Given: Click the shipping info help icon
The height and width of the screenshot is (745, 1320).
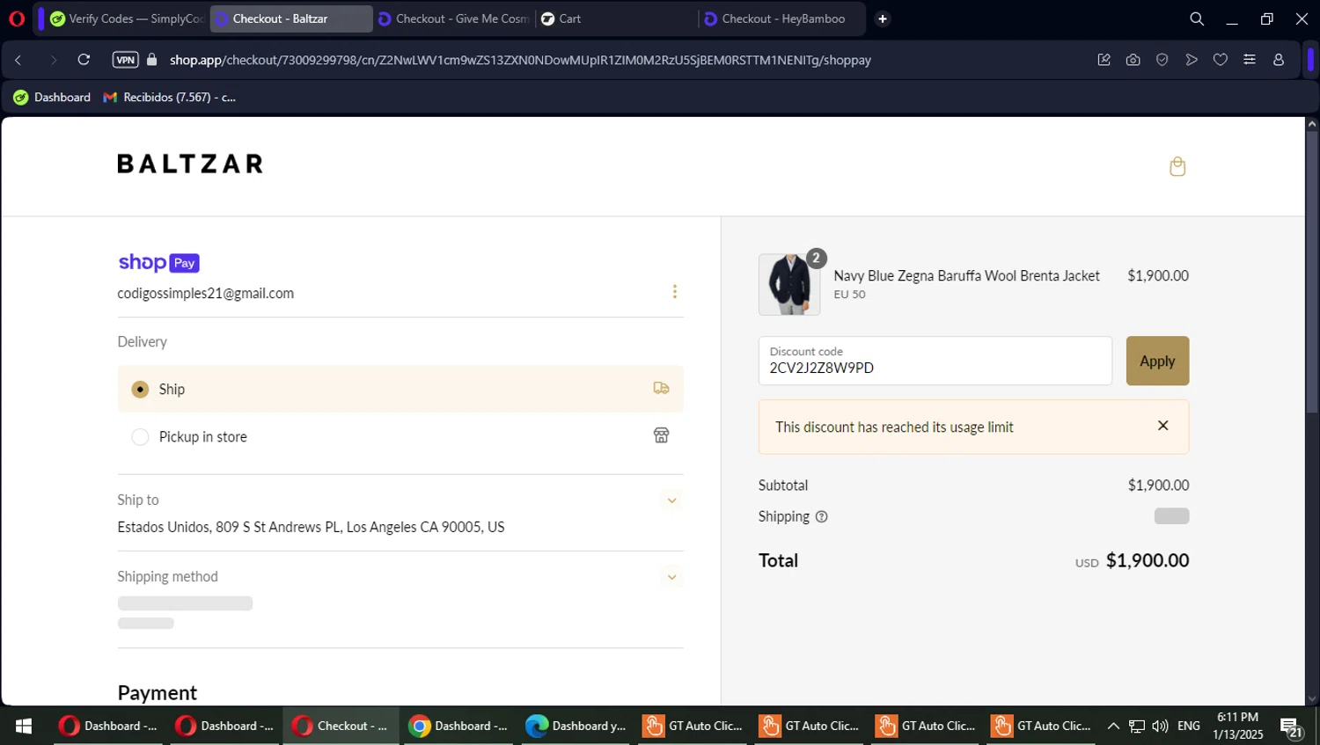Looking at the screenshot, I should click(821, 517).
